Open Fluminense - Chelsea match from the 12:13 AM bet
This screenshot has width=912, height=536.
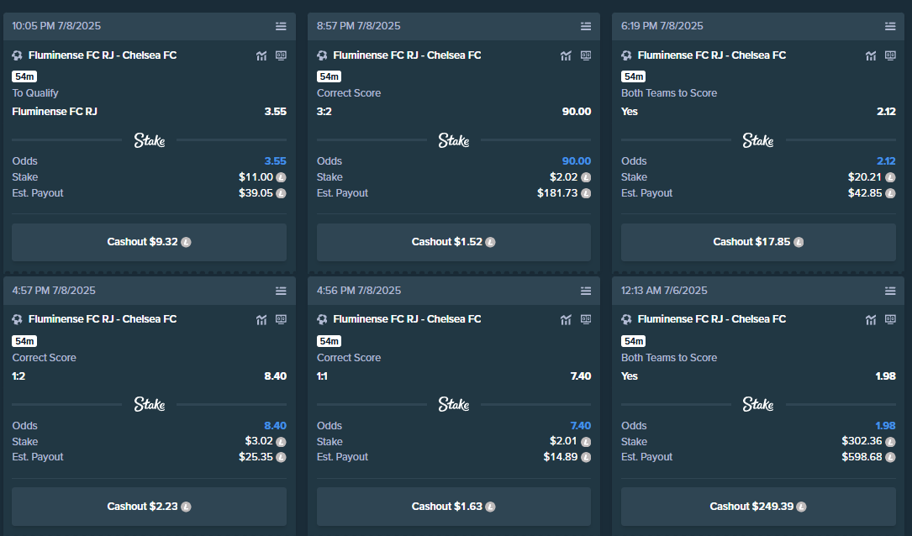pyautogui.click(x=712, y=319)
